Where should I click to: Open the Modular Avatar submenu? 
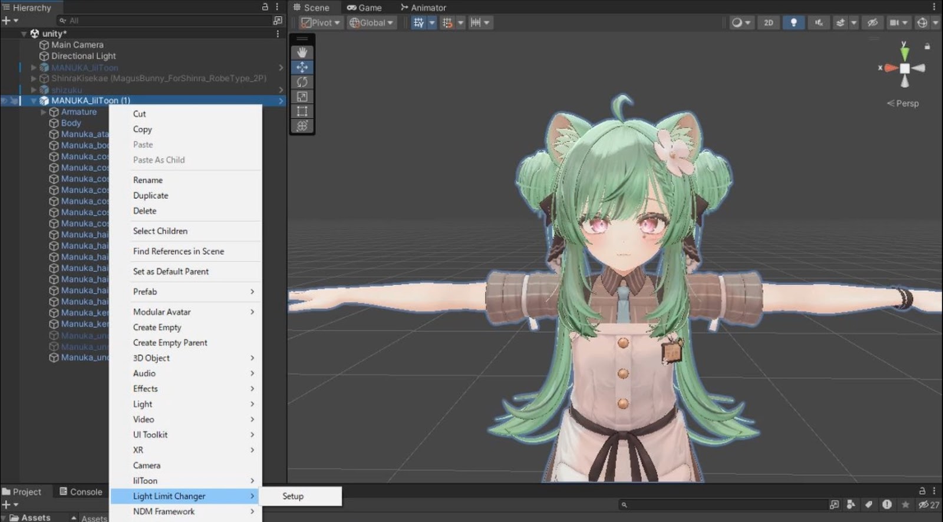(186, 312)
